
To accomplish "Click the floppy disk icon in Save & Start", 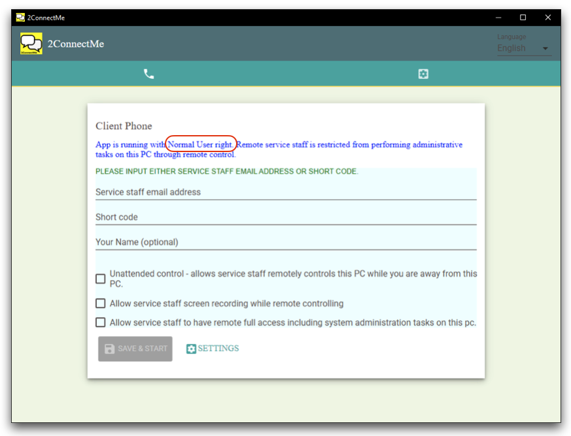I will point(109,349).
